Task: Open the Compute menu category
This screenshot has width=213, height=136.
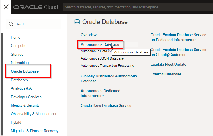Action: click(x=18, y=46)
